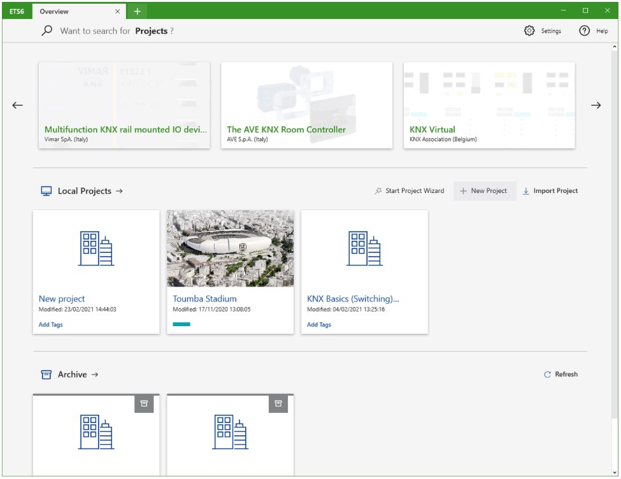Click archive box icon on second archived project
Image resolution: width=621 pixels, height=479 pixels.
pyautogui.click(x=278, y=403)
